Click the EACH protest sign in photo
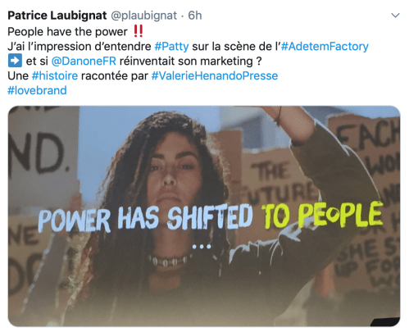The width and height of the screenshot is (409, 332). 367,135
